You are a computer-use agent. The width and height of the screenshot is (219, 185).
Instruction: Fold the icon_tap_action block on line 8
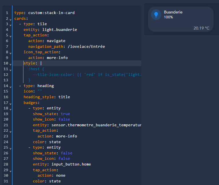[x=10, y=53]
